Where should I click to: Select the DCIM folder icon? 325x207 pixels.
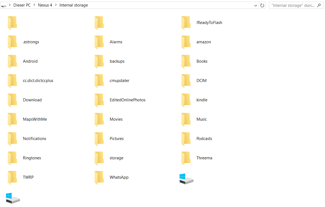[186, 81]
